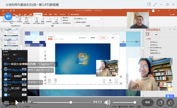Toggle the Hide background graphics checkbox
Image resolution: width=177 pixels, height=108 pixels.
point(149,53)
